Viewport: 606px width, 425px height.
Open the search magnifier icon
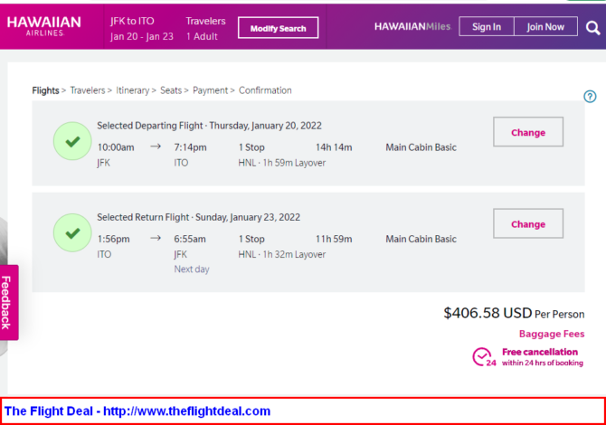pyautogui.click(x=592, y=28)
